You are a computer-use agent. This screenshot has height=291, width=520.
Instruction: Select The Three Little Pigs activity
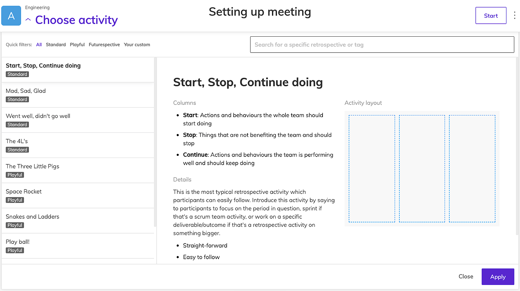(78, 170)
